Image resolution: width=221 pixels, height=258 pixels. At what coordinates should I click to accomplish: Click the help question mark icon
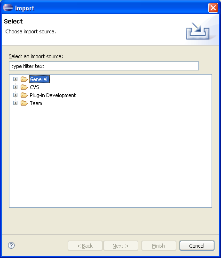coord(11,245)
